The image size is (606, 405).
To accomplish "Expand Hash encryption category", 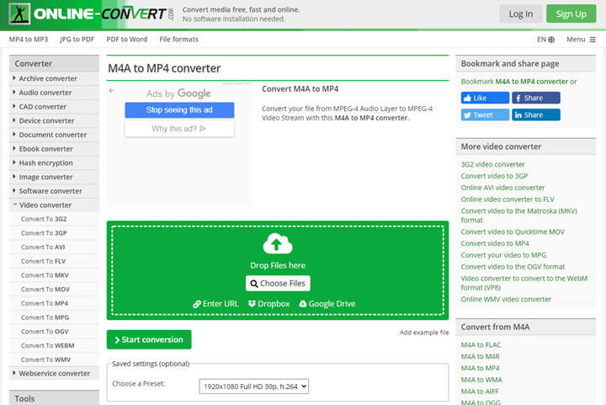I will click(54, 163).
